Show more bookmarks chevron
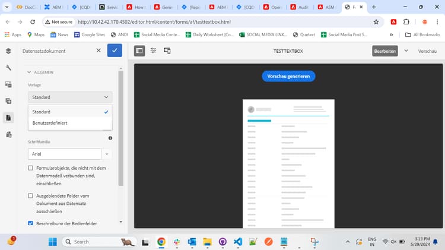 click(391, 34)
